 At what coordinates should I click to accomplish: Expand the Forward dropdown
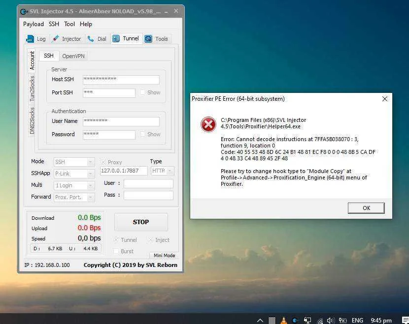click(x=91, y=197)
